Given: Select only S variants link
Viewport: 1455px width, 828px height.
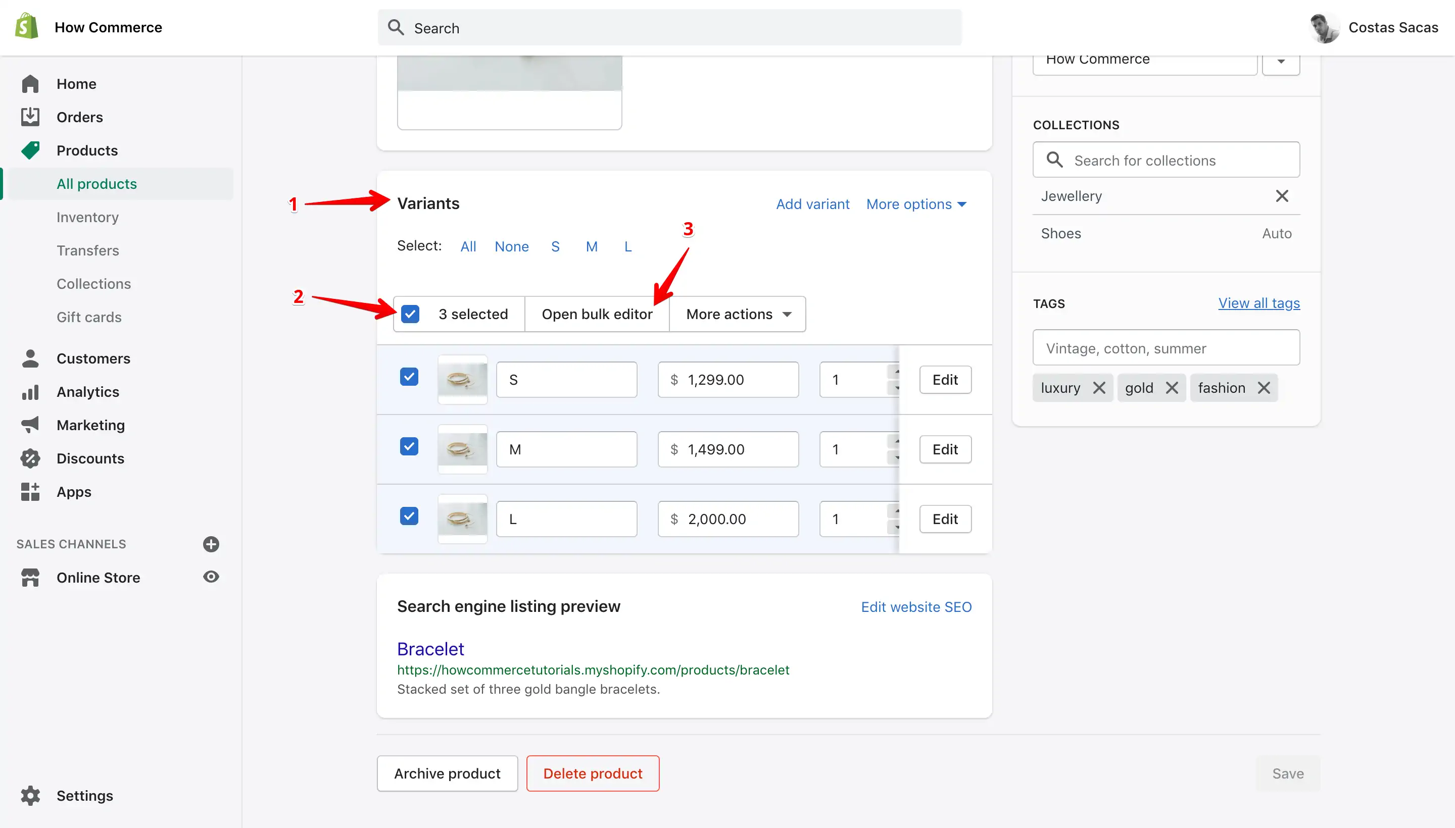Looking at the screenshot, I should click(555, 246).
